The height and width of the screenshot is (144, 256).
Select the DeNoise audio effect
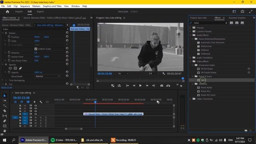[x=204, y=50]
